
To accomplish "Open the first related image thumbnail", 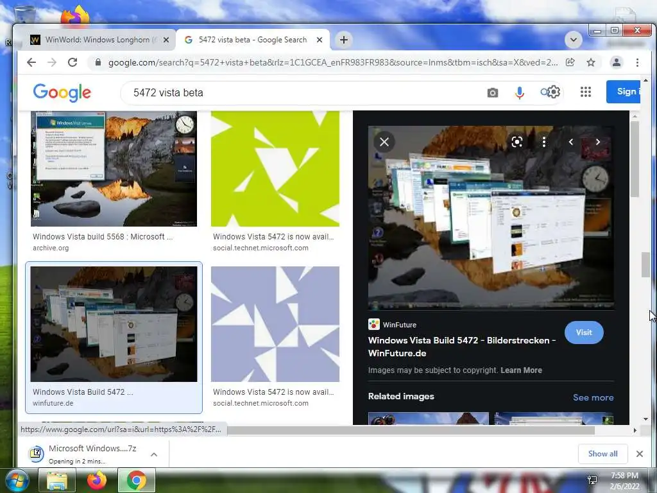I will tap(428, 419).
